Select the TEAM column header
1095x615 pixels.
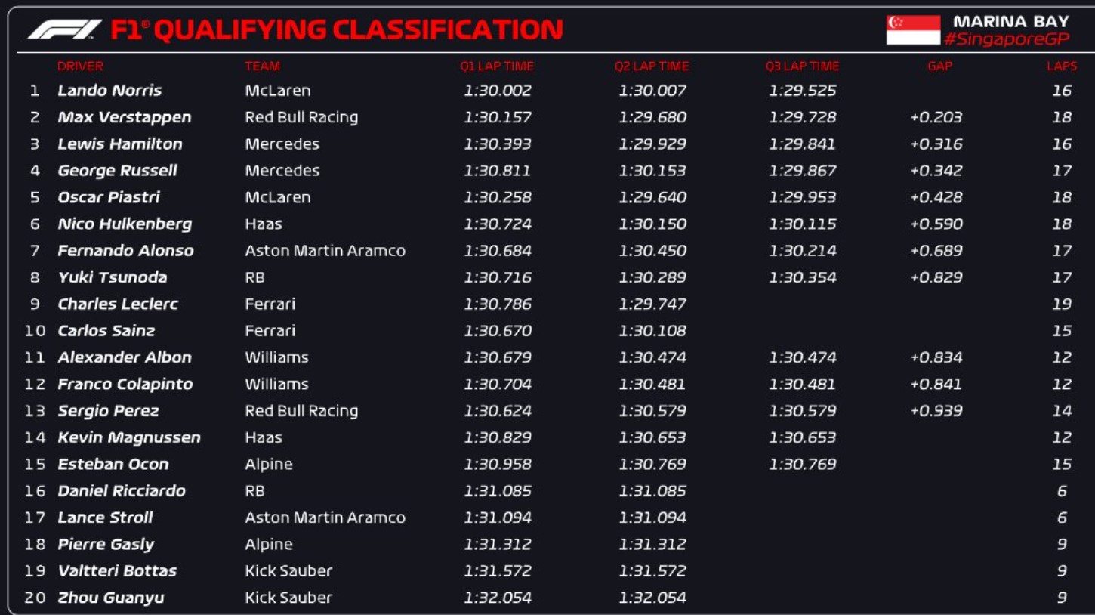(262, 66)
